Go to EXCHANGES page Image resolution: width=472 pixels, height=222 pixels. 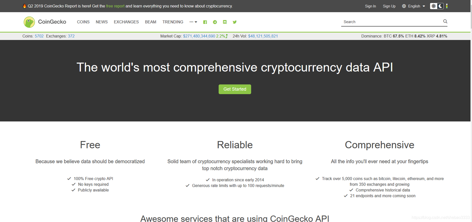tap(126, 22)
